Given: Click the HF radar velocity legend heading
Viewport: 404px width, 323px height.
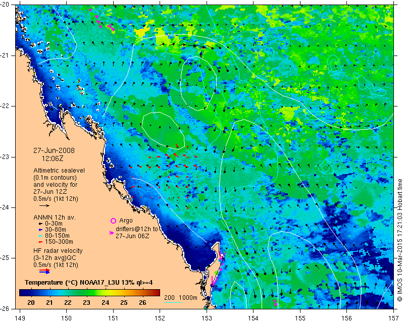Looking at the screenshot, I should (58, 251).
